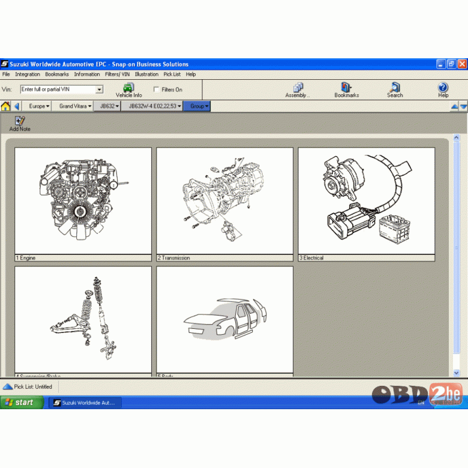The height and width of the screenshot is (468, 468).
Task: Enable the Filters On checkbox
Action: [156, 89]
